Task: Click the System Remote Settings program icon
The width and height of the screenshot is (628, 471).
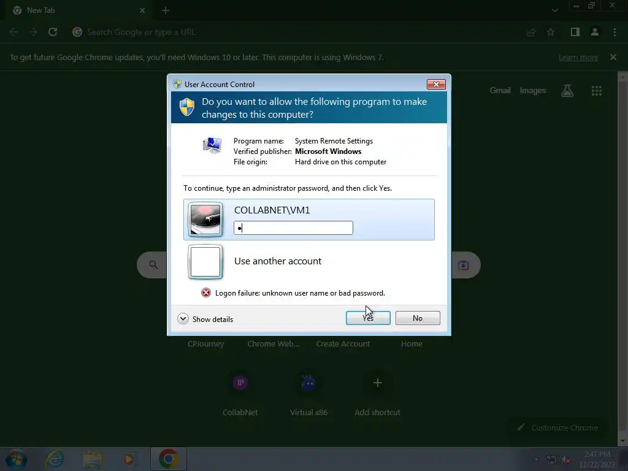Action: coord(212,145)
